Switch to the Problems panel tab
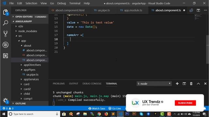Screen dimensions: 209x117 click(x=59, y=84)
